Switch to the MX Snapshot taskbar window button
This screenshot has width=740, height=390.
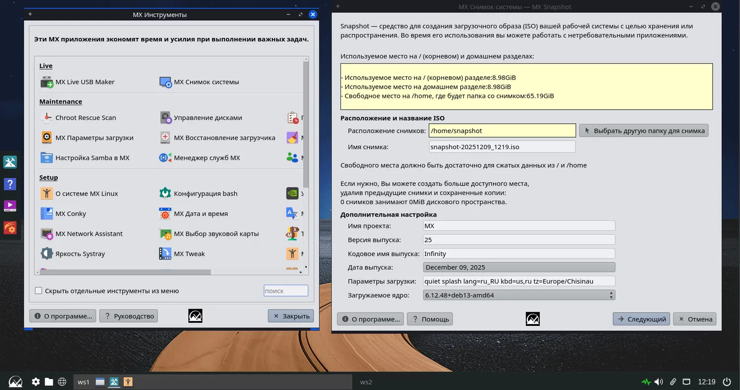coord(128,382)
